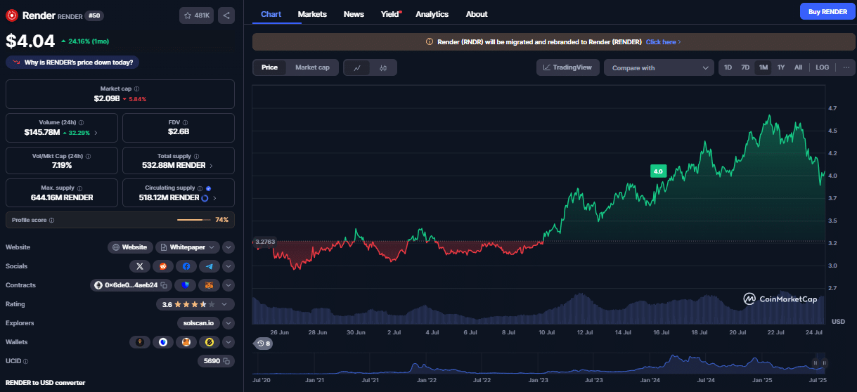Click the info icon next to Profile score
This screenshot has height=392, width=857.
tap(51, 220)
